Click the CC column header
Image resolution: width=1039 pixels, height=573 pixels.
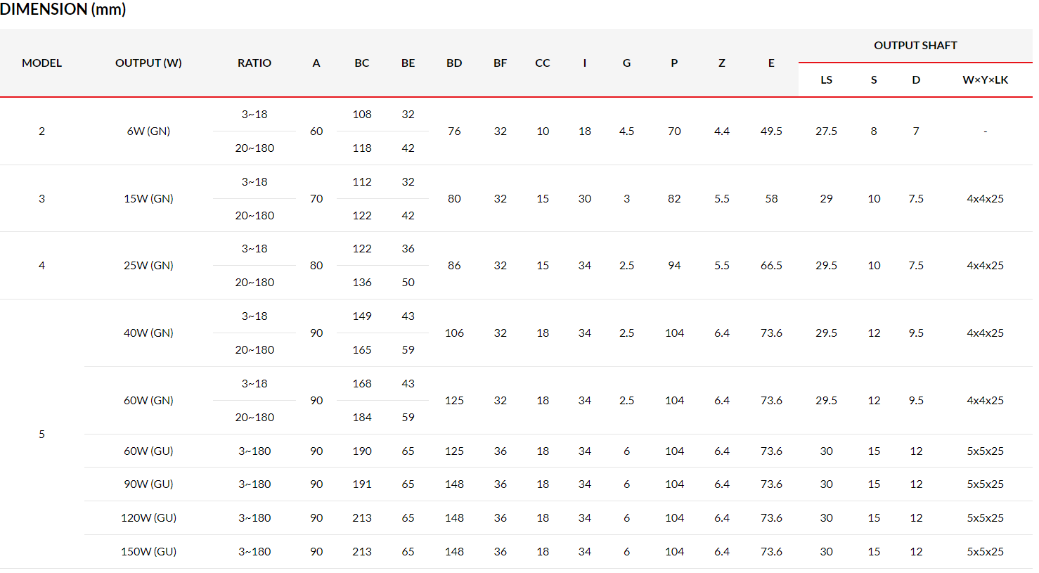(x=543, y=63)
